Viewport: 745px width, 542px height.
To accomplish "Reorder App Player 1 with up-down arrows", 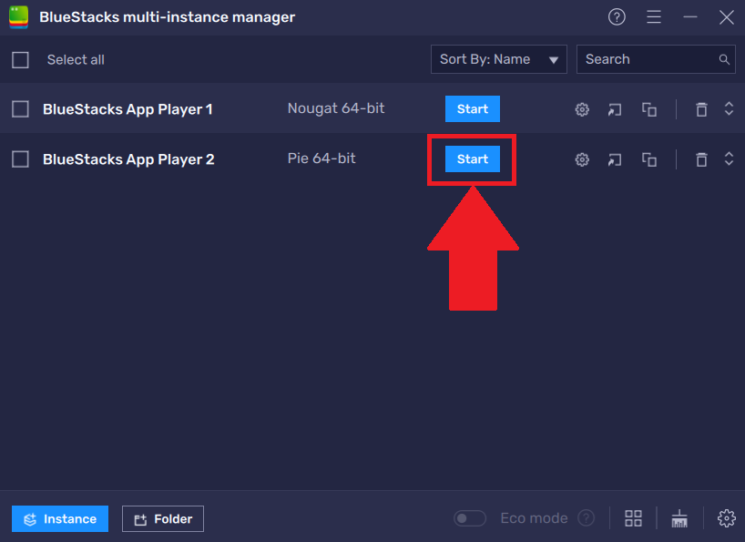I will tap(729, 108).
